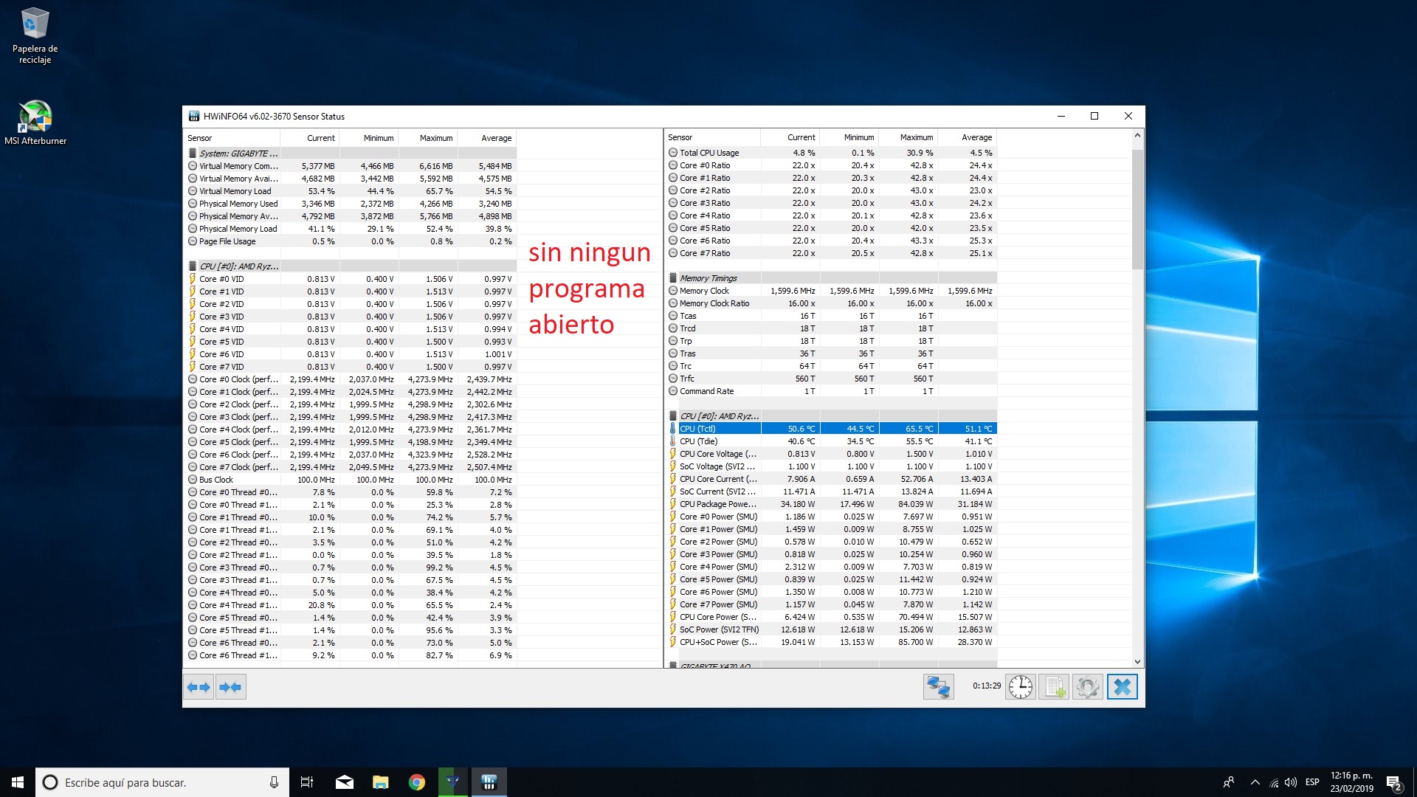This screenshot has width=1417, height=797.
Task: Select the HWiNFO64 taskbar button
Action: pos(489,782)
